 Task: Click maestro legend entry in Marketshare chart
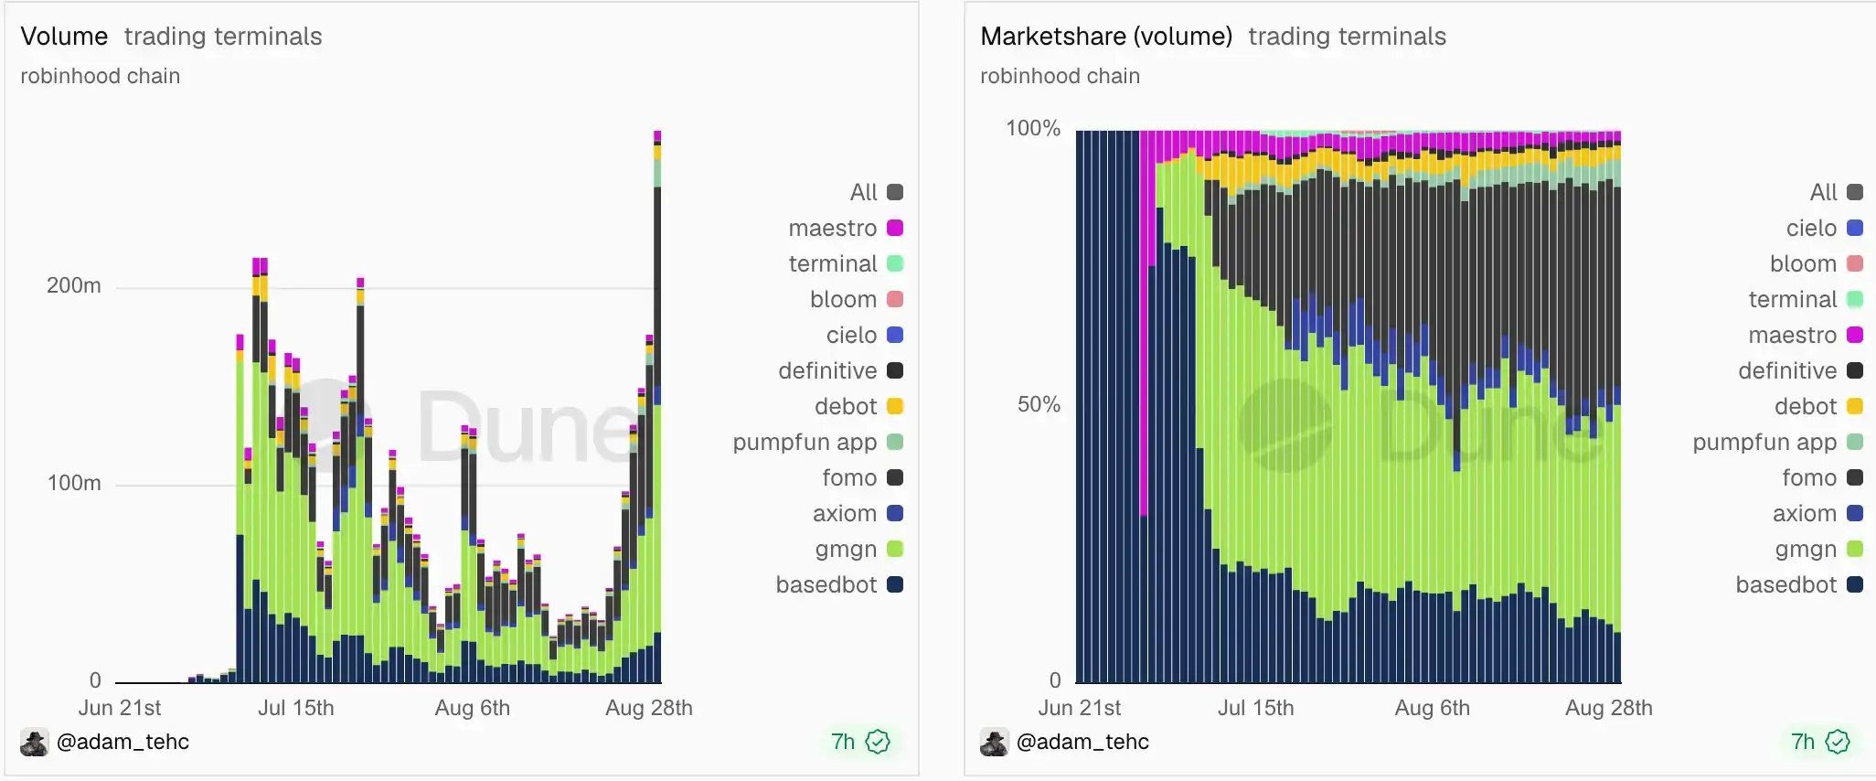pyautogui.click(x=1806, y=335)
